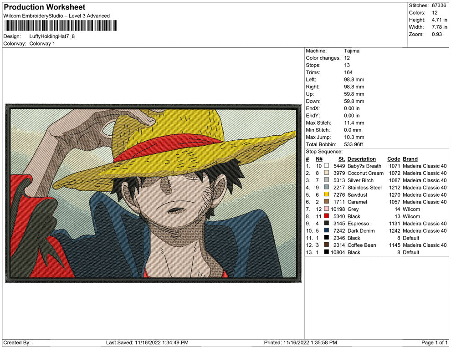Click the Stitches value 67336

coord(439,5)
